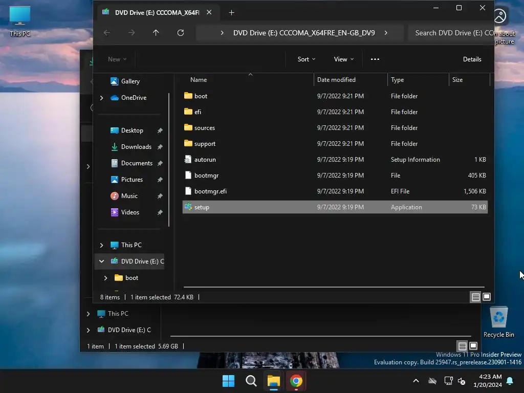Refresh the current folder view
This screenshot has width=524, height=393.
(x=181, y=33)
